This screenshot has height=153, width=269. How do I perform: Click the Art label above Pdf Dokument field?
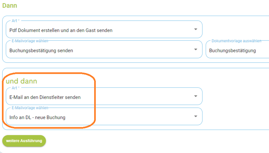(x=14, y=21)
